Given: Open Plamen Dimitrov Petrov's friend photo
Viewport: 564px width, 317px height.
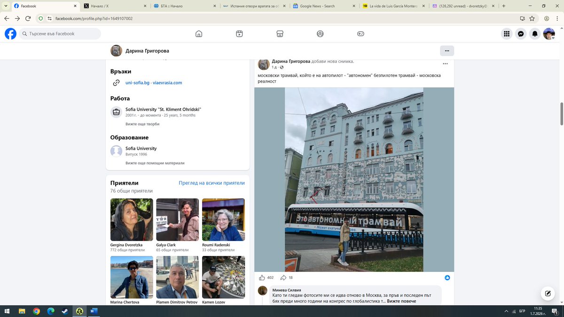Looking at the screenshot, I should (x=177, y=277).
